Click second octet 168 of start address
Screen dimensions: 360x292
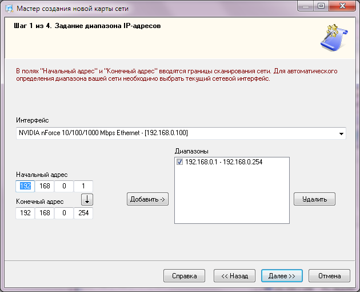tap(45, 186)
